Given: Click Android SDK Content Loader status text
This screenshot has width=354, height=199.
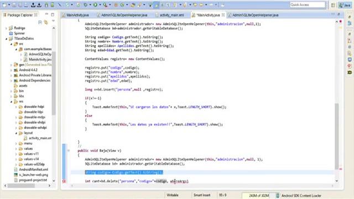Looking at the screenshot, I should click(x=301, y=196).
